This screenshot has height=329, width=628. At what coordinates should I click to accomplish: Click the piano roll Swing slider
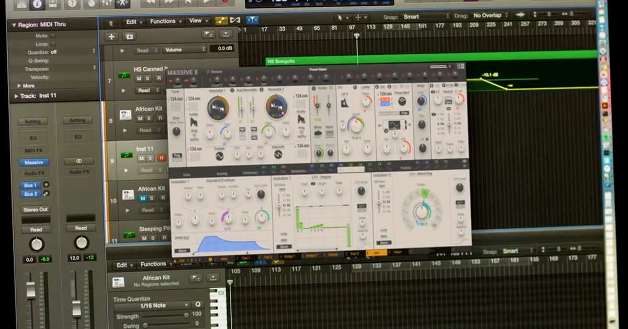(x=166, y=324)
